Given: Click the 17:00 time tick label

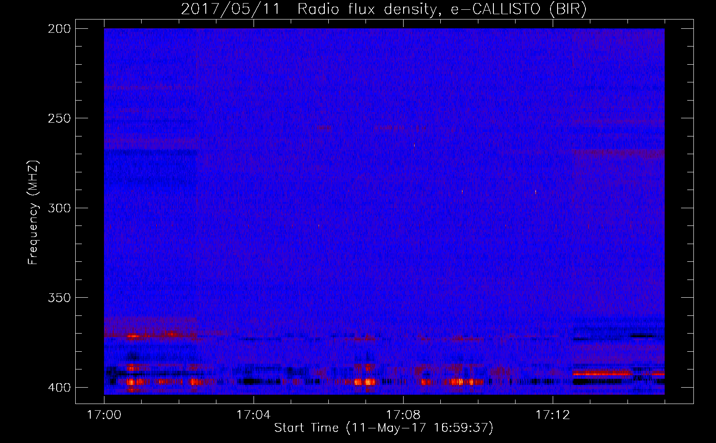Looking at the screenshot, I should point(104,415).
